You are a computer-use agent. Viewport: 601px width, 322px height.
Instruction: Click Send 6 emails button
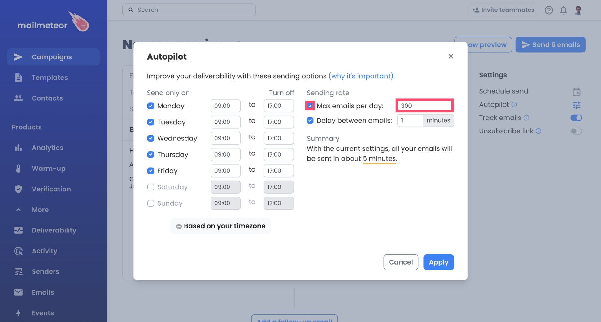pyautogui.click(x=550, y=45)
